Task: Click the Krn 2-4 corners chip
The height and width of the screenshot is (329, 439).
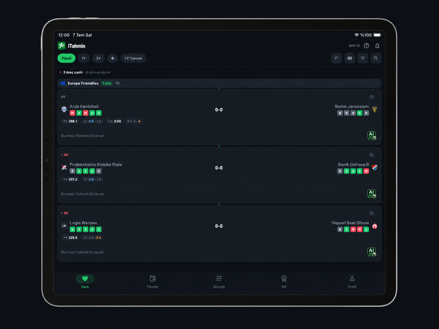Action: click(134, 121)
